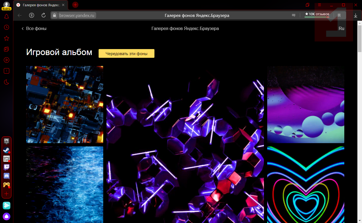
Task: Select the purple planet bubbles wallpaper
Action: tap(306, 104)
